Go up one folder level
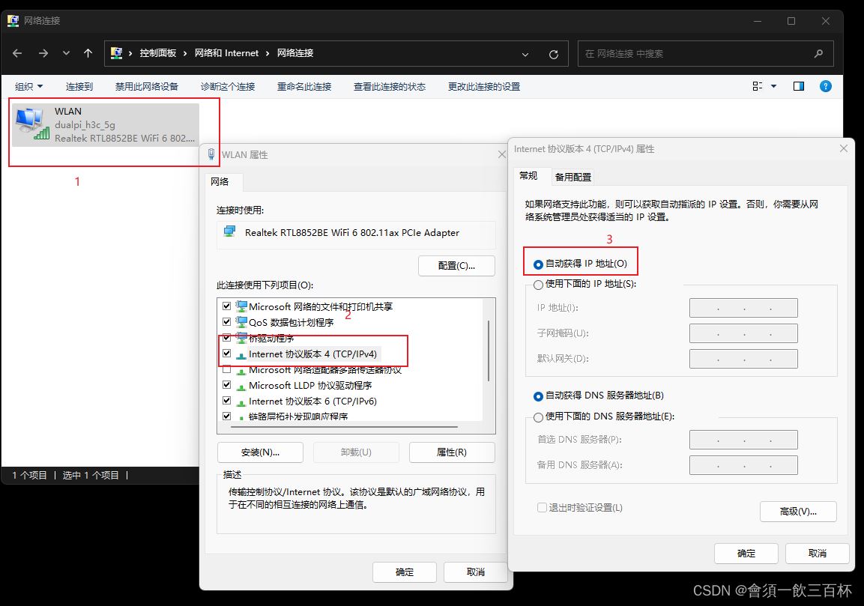 [x=88, y=53]
